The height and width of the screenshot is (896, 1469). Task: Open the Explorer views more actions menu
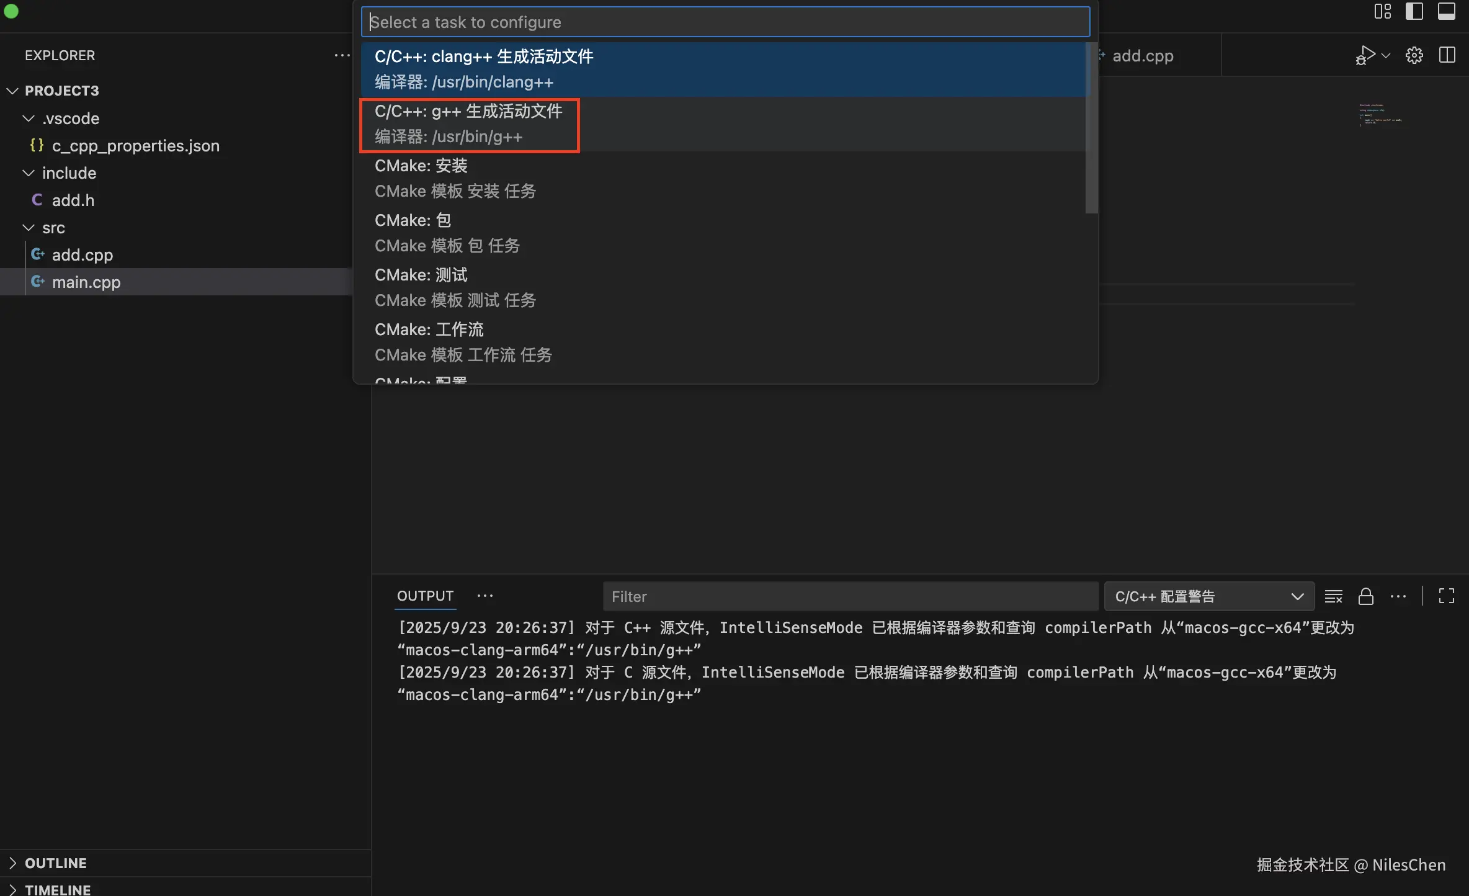[x=342, y=55]
